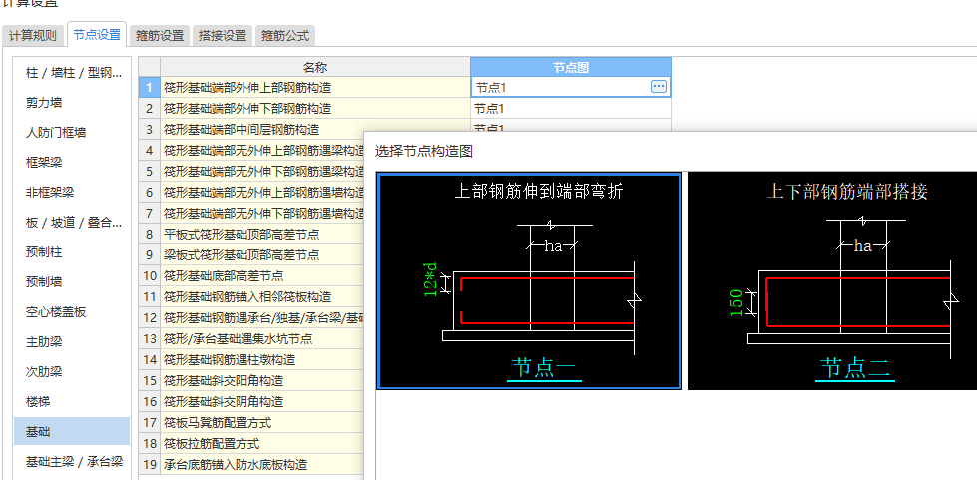The height and width of the screenshot is (480, 977).
Task: Open the 箍筋公式 tab
Action: (284, 36)
